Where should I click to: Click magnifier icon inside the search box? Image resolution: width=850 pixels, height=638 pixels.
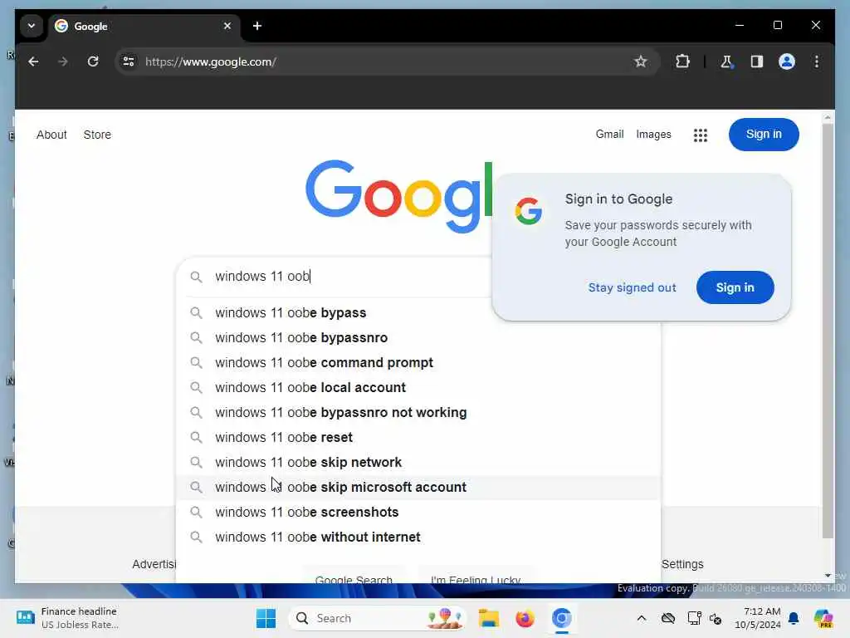(196, 277)
